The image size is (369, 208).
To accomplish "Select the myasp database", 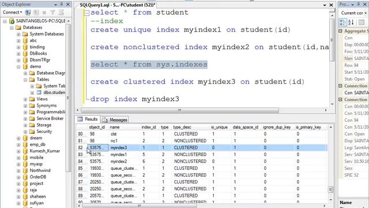I will tap(33, 164).
